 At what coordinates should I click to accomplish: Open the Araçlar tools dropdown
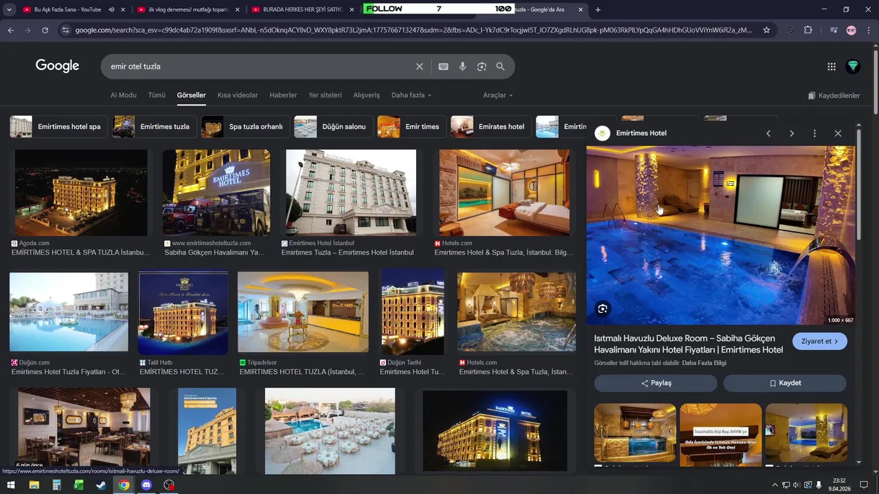[x=498, y=95]
